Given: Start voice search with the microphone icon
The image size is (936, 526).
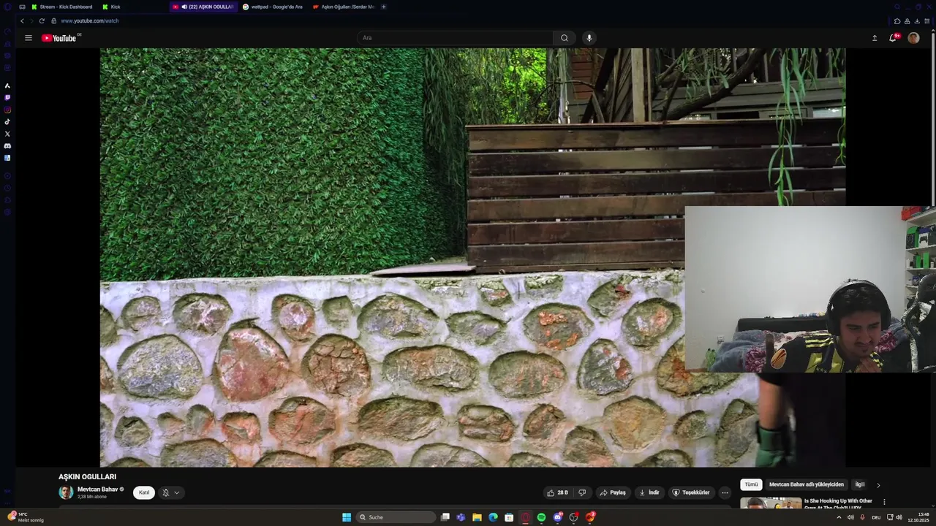Looking at the screenshot, I should tap(589, 38).
